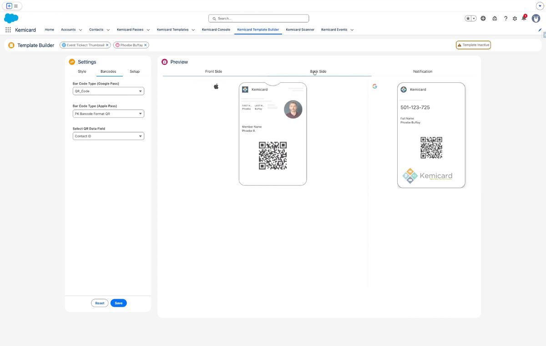Screen dimensions: 546x346
Task: Show the Notification preview tab
Action: pyautogui.click(x=423, y=71)
